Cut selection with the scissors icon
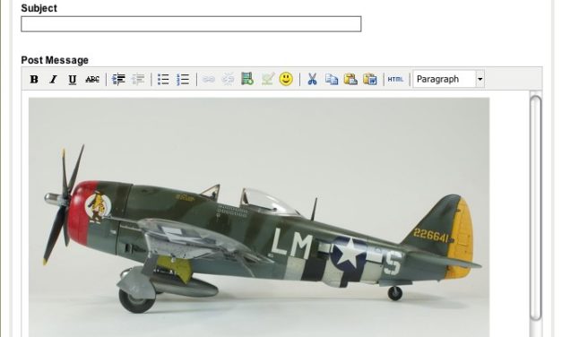The height and width of the screenshot is (337, 562). (312, 79)
